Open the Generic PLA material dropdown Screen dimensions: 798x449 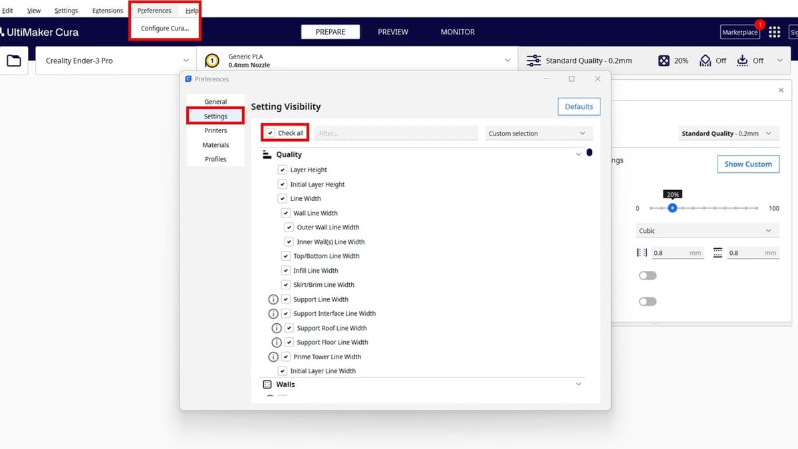point(358,61)
